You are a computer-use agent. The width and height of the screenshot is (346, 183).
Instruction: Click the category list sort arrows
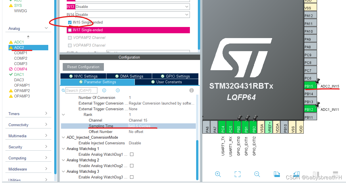pyautogui.click(x=28, y=37)
